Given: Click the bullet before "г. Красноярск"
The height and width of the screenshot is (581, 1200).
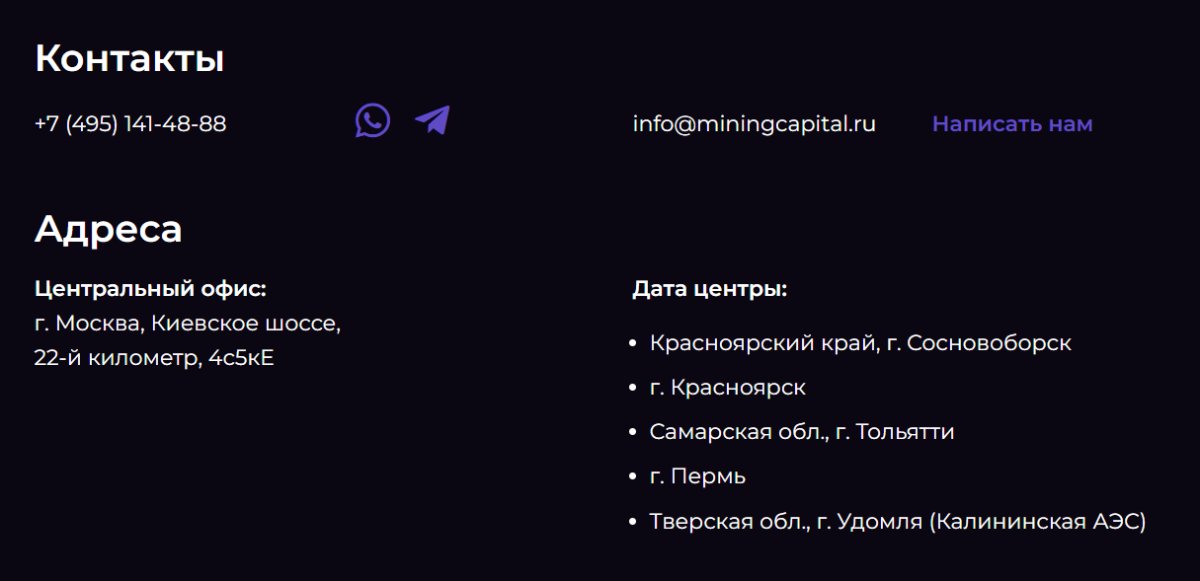Looking at the screenshot, I should [x=633, y=389].
